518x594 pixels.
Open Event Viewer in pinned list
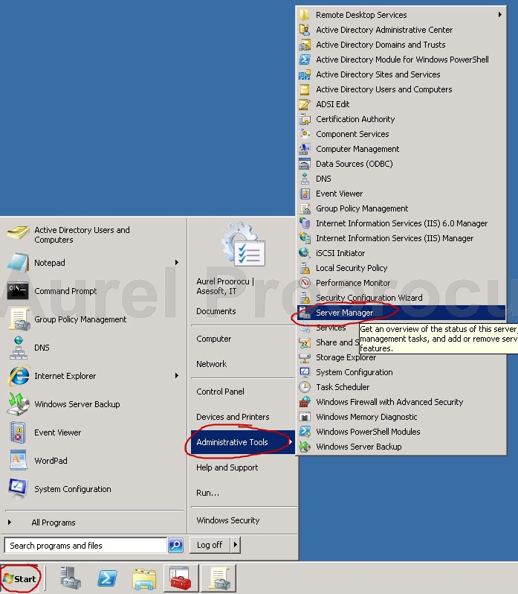93,432
